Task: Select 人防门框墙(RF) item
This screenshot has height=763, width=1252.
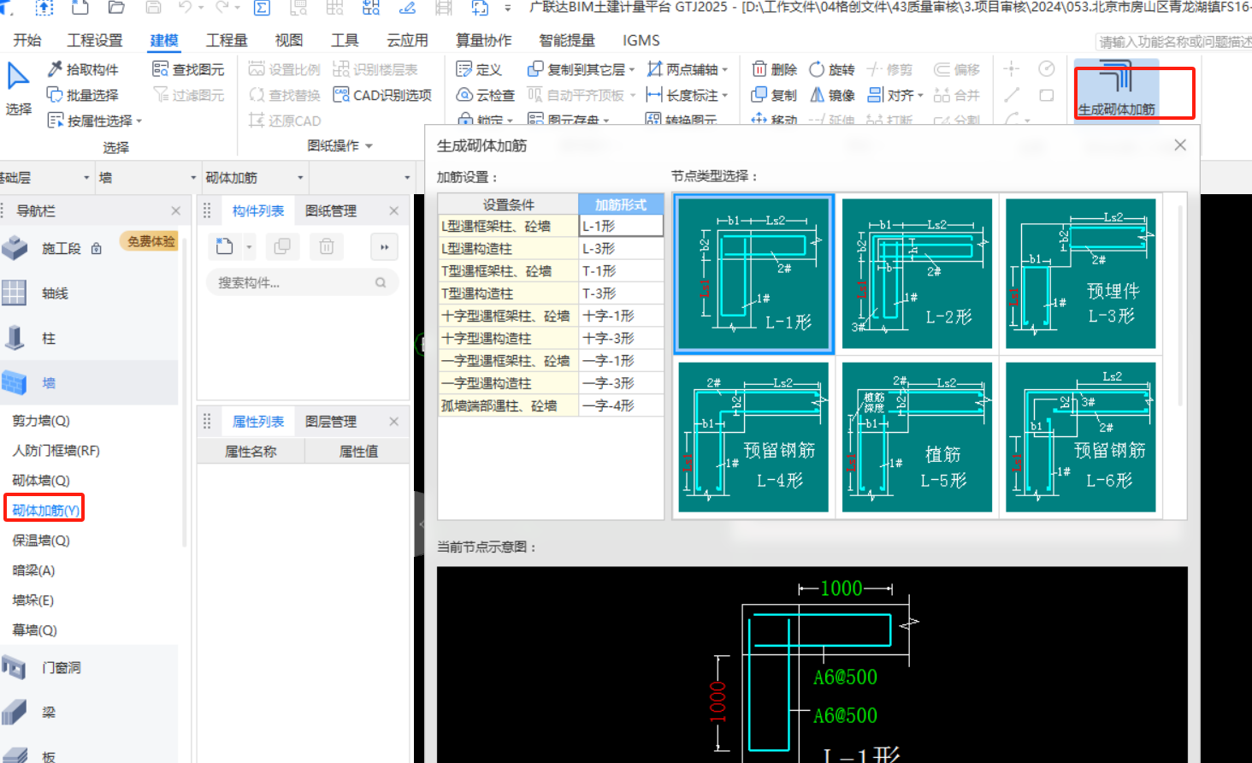Action: pyautogui.click(x=56, y=451)
